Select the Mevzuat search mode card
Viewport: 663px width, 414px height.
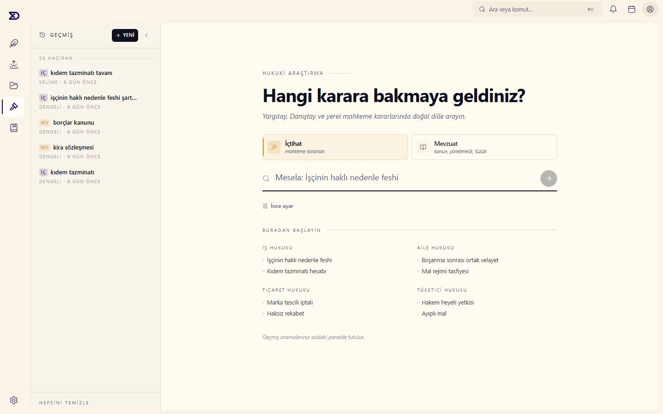(x=484, y=147)
